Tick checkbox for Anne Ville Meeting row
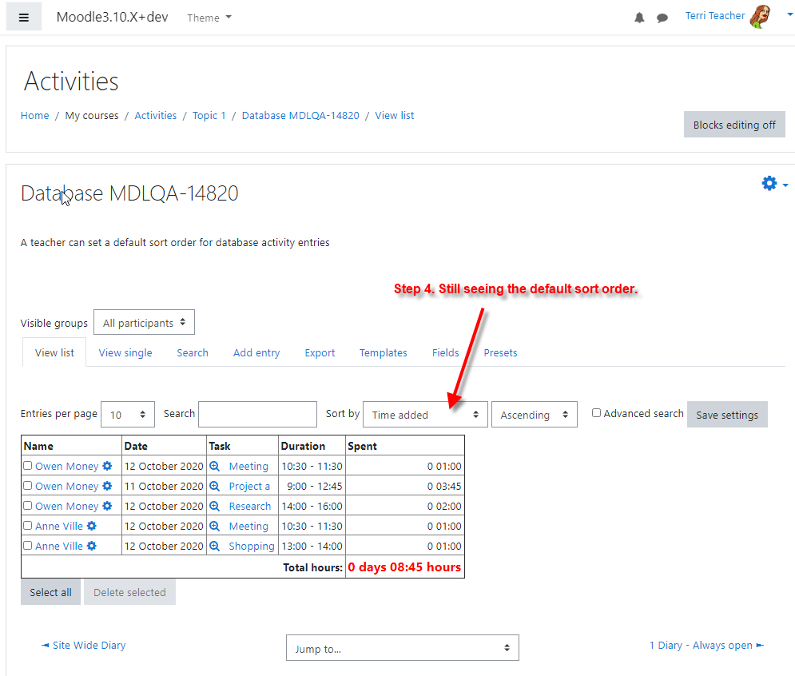The image size is (795, 676). pyautogui.click(x=28, y=526)
